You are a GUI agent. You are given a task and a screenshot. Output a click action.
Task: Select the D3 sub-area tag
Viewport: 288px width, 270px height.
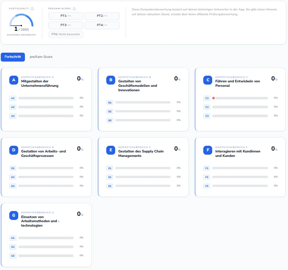pyautogui.click(x=13, y=186)
